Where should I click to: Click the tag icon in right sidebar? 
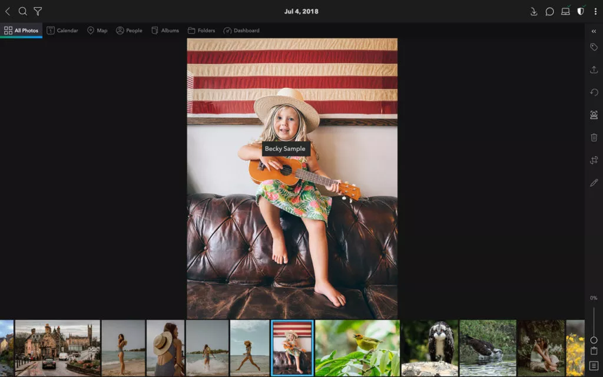[594, 47]
